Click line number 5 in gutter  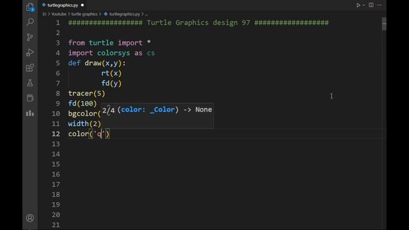(58, 63)
